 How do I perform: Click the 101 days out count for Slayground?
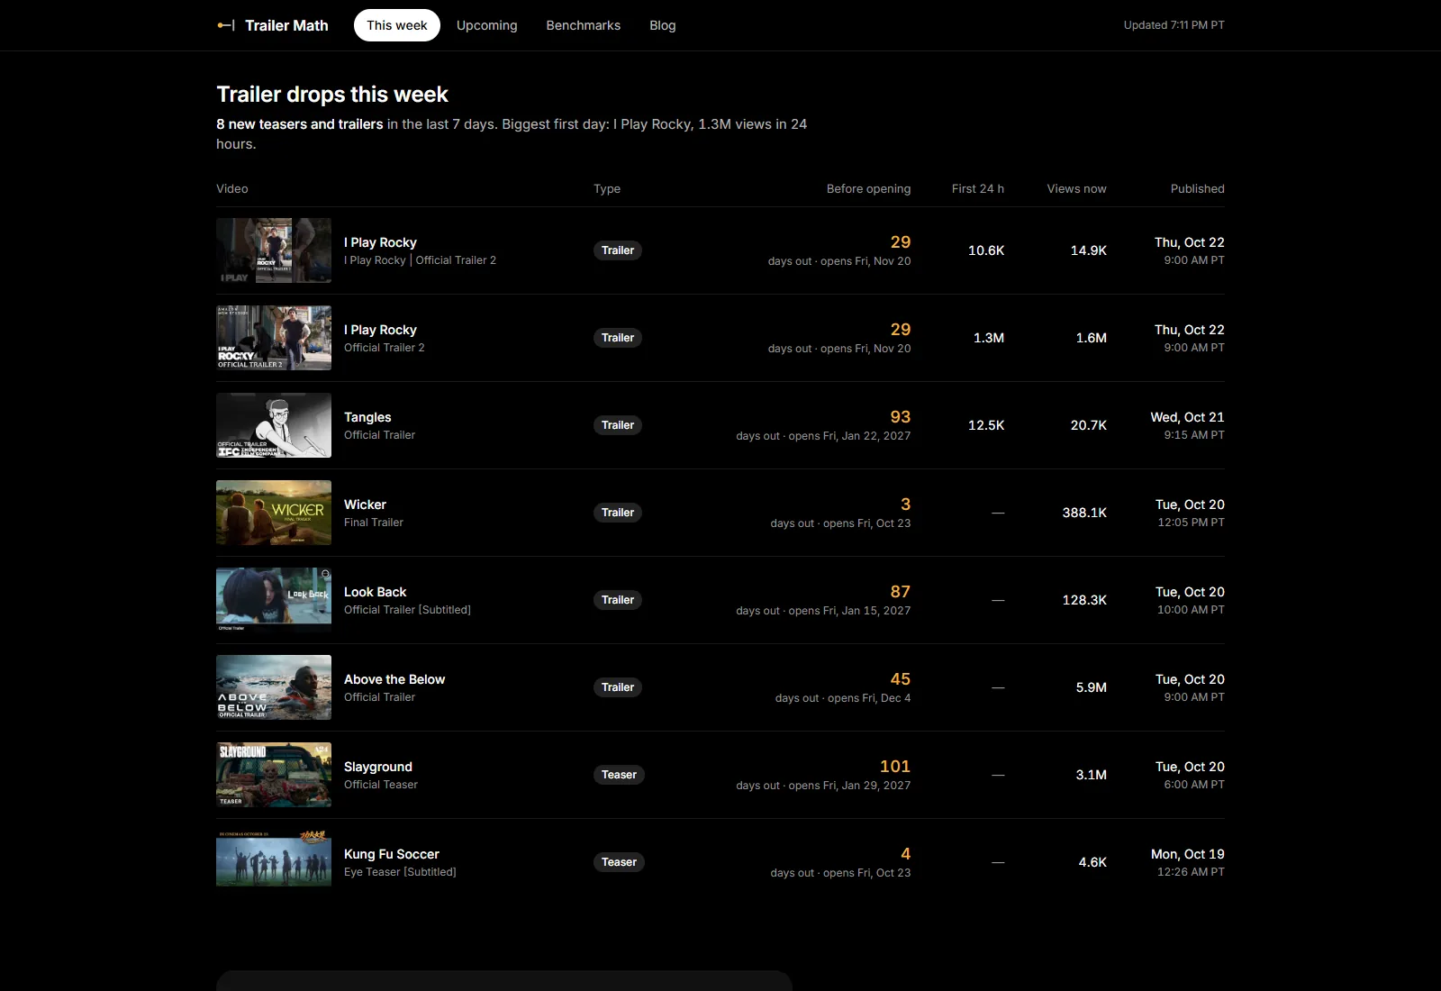click(x=895, y=767)
